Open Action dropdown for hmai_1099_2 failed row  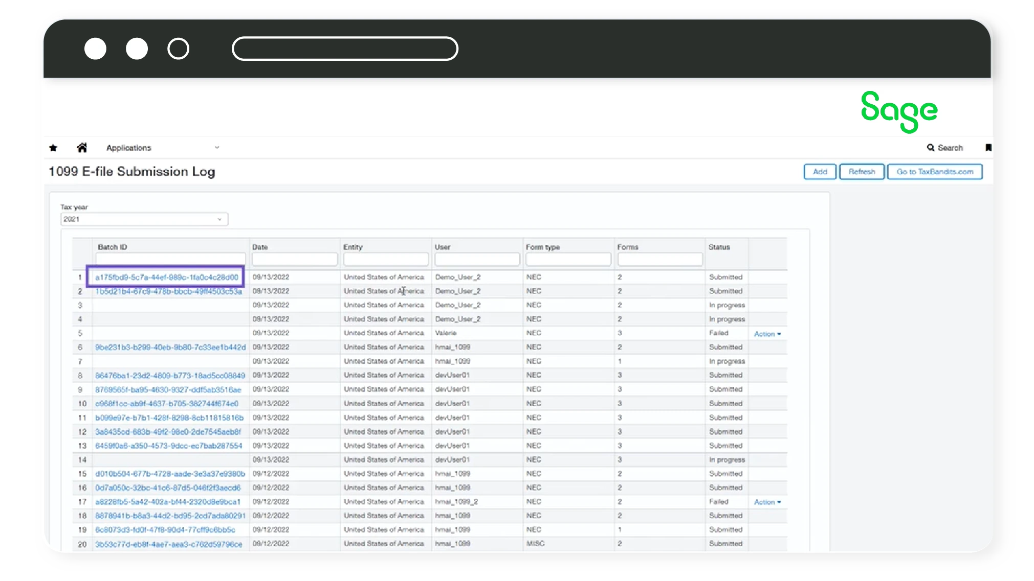[x=767, y=502]
